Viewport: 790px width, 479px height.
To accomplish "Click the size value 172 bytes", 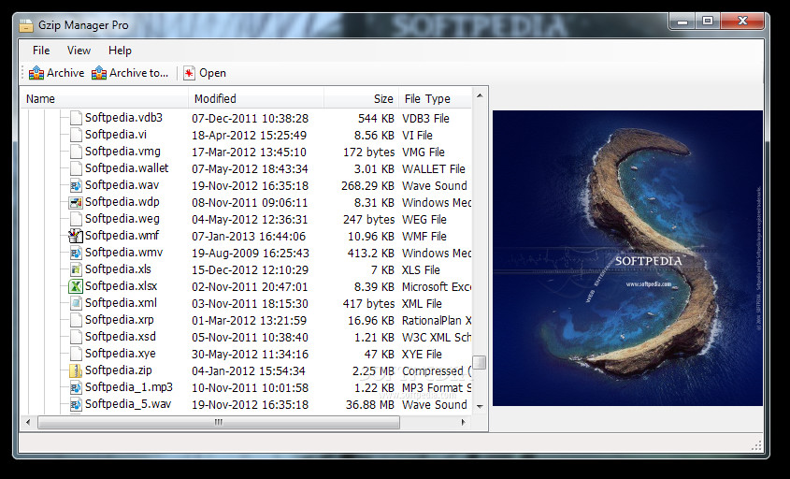I will (368, 152).
